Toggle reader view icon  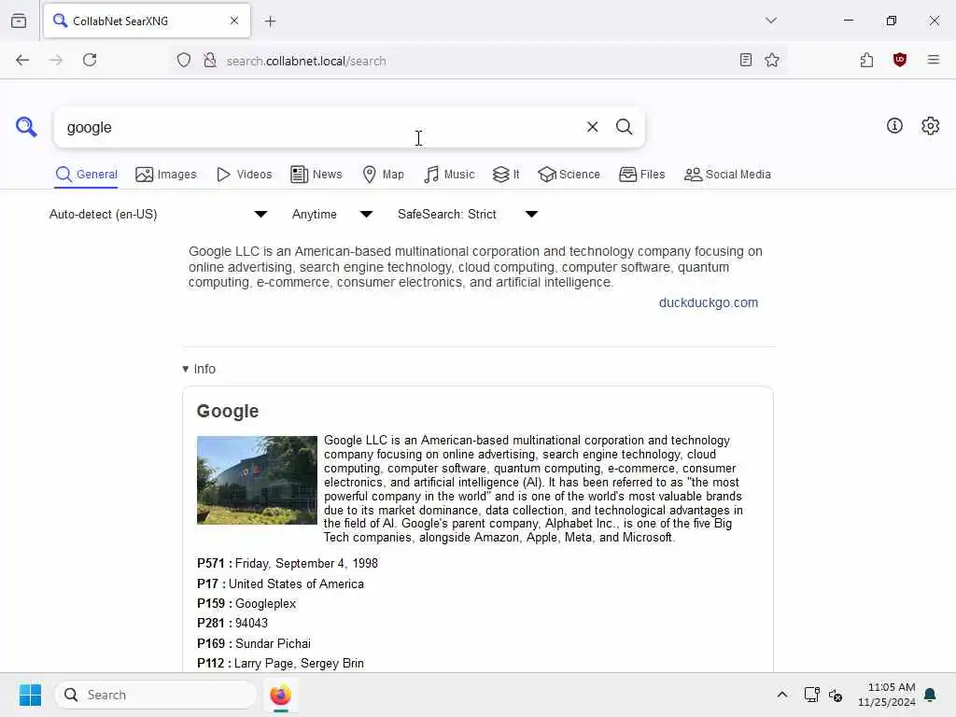point(746,60)
